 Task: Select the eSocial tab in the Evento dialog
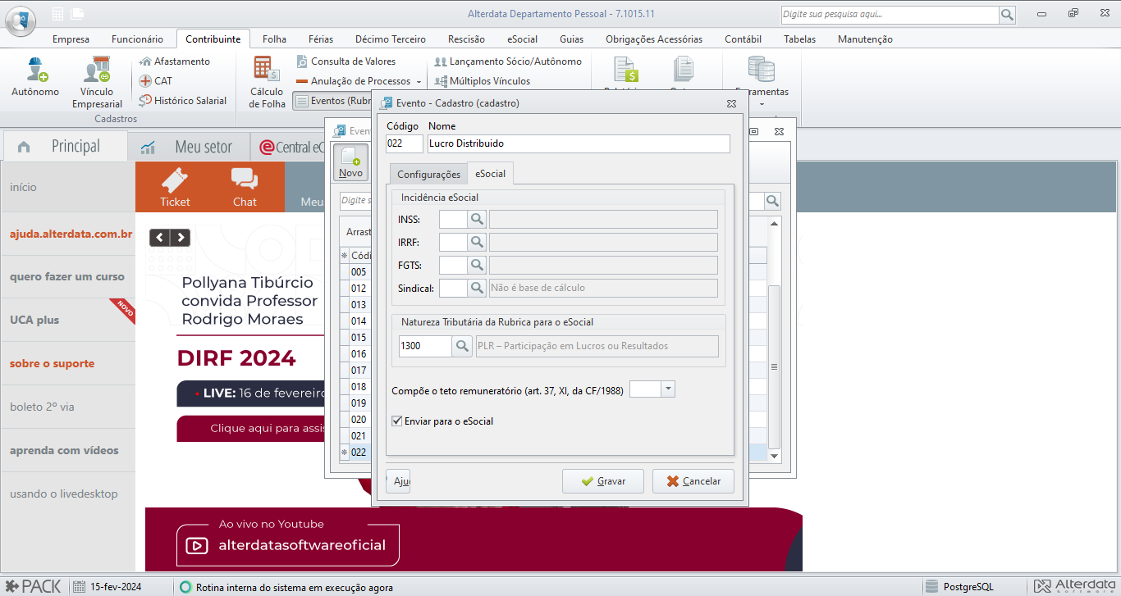491,173
